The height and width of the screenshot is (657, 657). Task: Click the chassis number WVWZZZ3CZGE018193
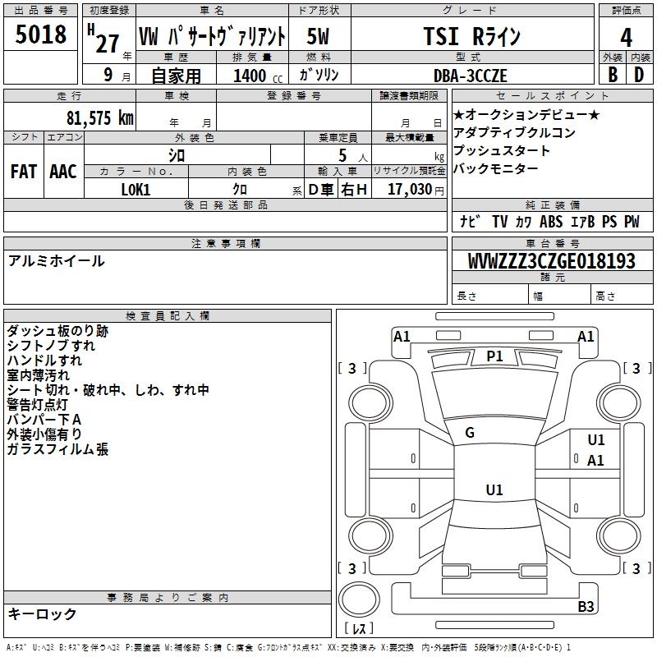[552, 261]
